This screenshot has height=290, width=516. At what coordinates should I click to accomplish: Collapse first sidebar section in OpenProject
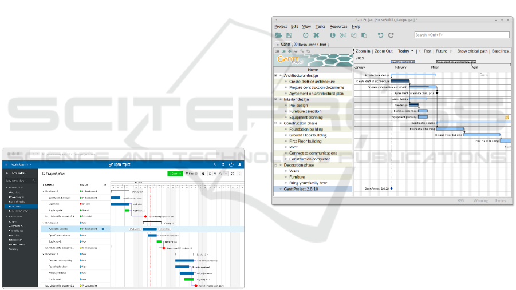(x=6, y=187)
